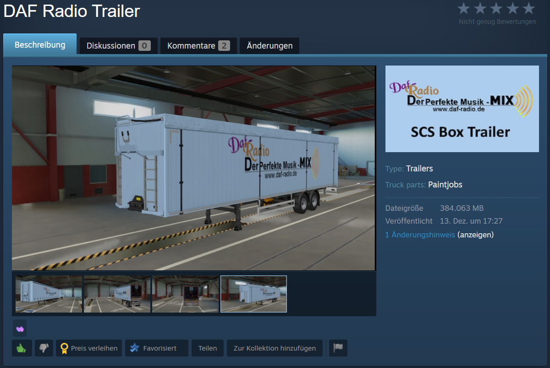Viewport: 550px width, 368px height.
Task: Click Zur Kollektion hinzufügen
Action: 275,348
